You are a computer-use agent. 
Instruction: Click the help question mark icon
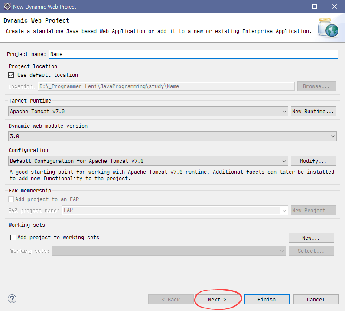(12, 299)
